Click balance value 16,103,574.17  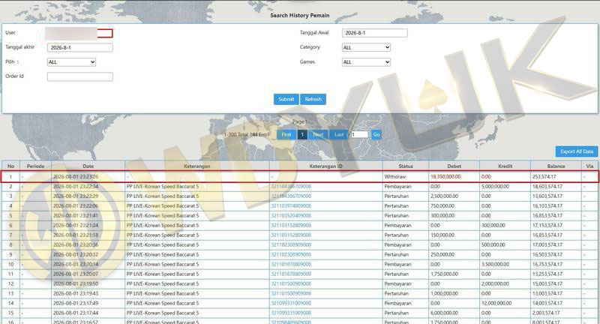point(547,205)
